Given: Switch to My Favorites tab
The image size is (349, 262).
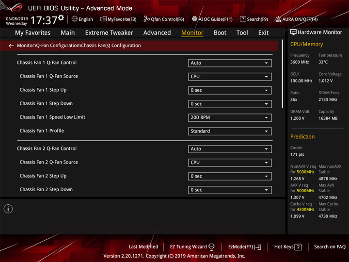Looking at the screenshot, I should pos(33,33).
